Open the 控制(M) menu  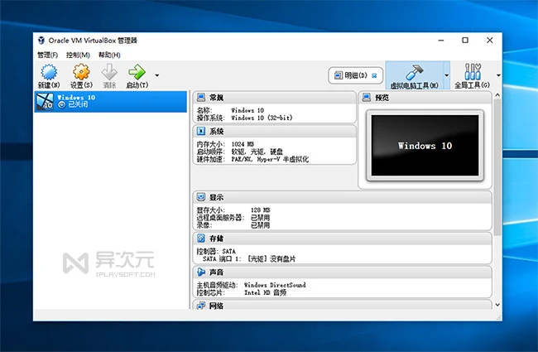click(x=78, y=55)
